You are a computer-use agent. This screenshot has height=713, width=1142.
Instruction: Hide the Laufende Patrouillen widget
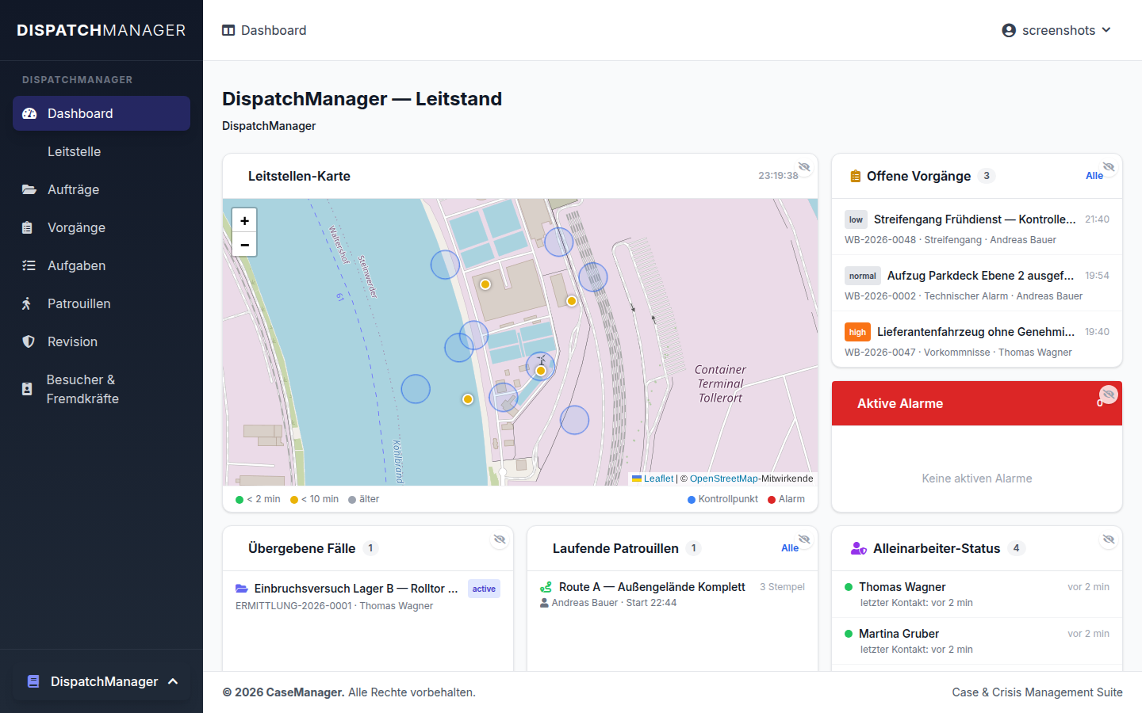[x=804, y=540]
